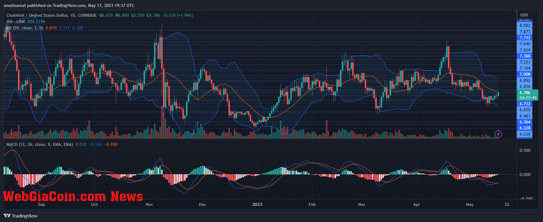Select the MACD histogram value 0.012
Image resolution: width=543 pixels, height=222 pixels.
(x=81, y=144)
